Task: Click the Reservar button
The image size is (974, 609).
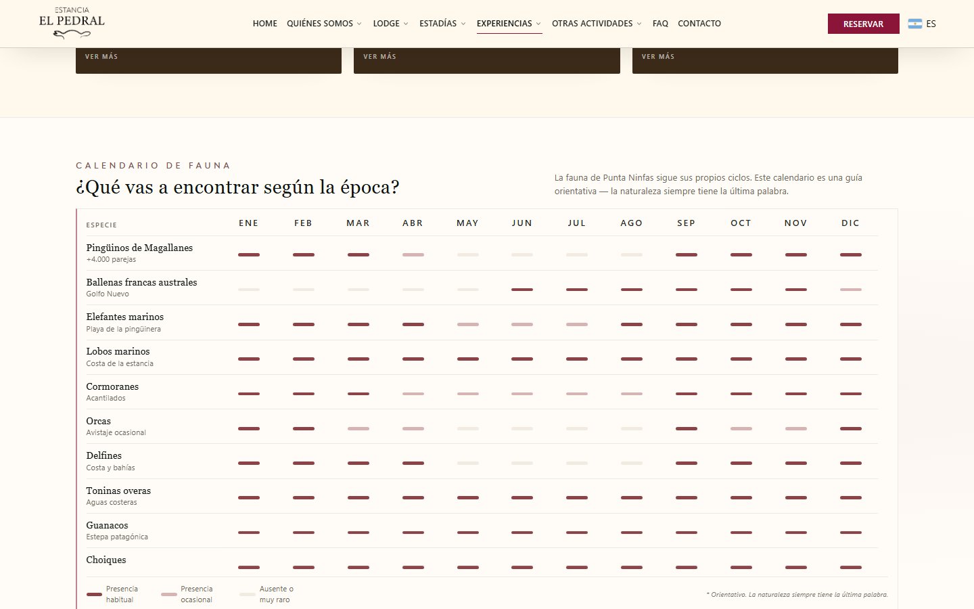Action: pos(863,24)
